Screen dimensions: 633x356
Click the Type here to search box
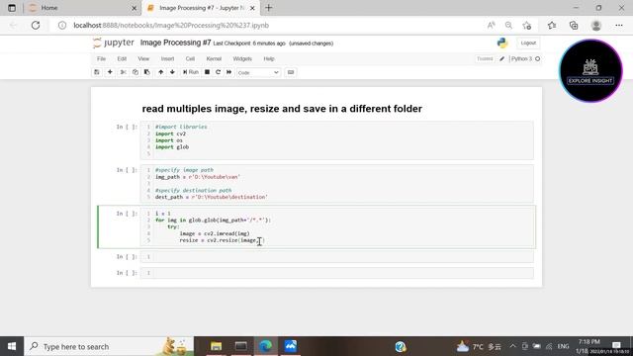coord(109,346)
